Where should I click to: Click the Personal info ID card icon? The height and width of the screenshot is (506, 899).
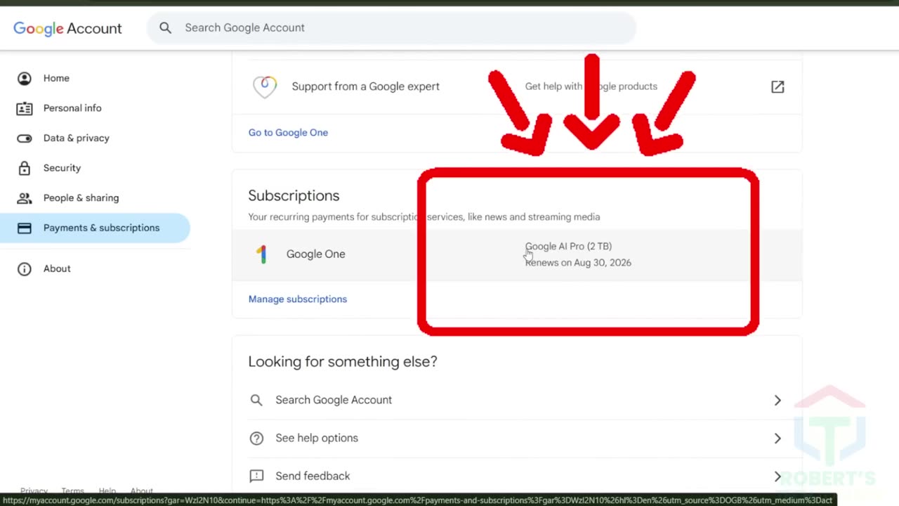tap(25, 108)
